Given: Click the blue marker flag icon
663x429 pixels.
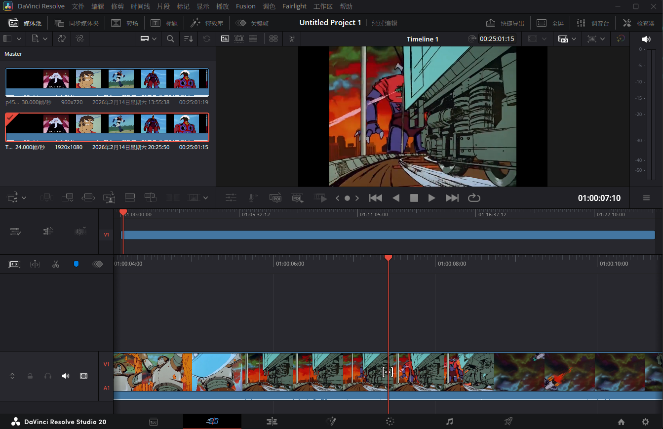Looking at the screenshot, I should (x=76, y=264).
